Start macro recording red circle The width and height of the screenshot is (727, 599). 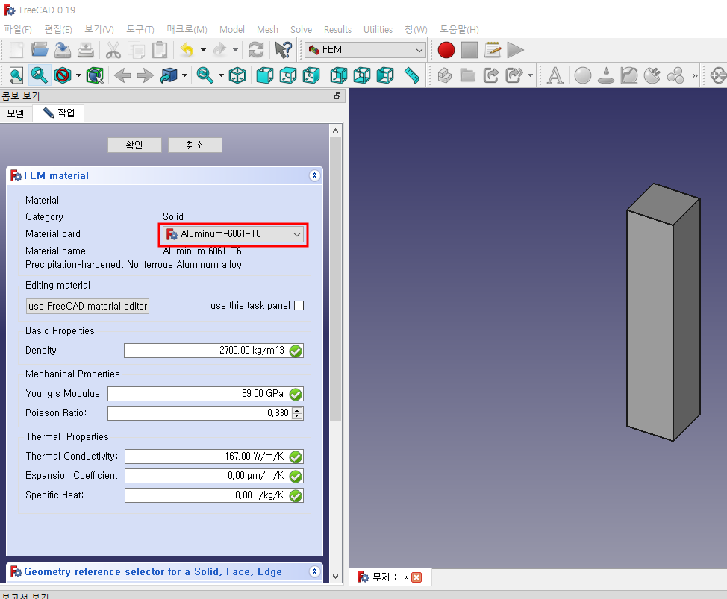click(x=446, y=50)
